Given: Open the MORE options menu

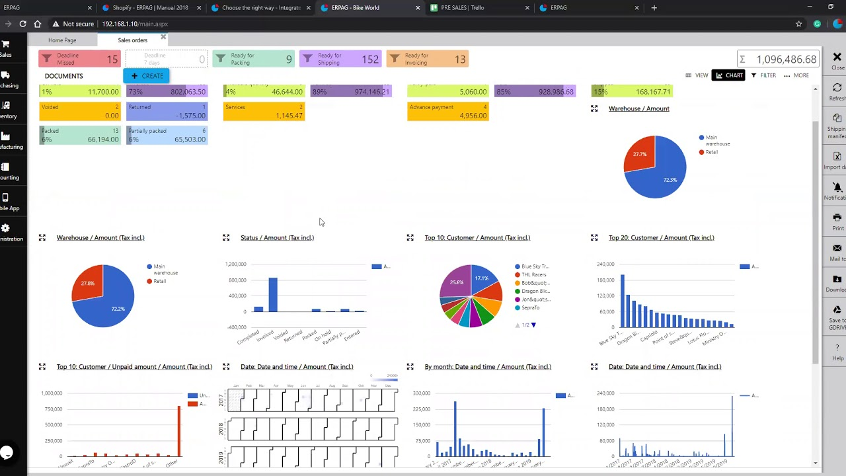Looking at the screenshot, I should pos(796,75).
